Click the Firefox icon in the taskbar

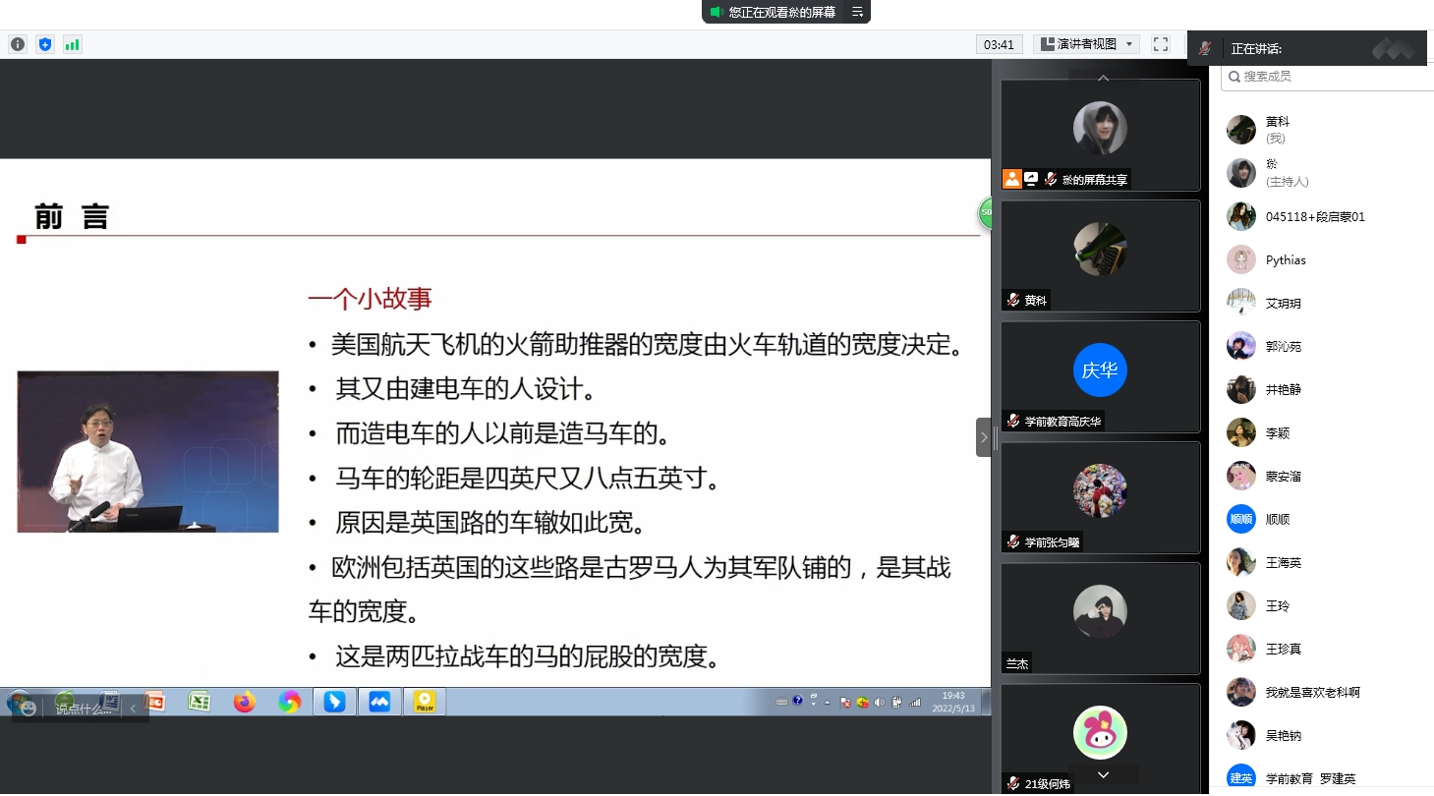[x=244, y=702]
